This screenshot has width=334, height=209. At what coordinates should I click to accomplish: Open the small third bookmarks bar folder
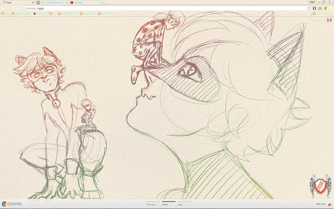point(52,14)
